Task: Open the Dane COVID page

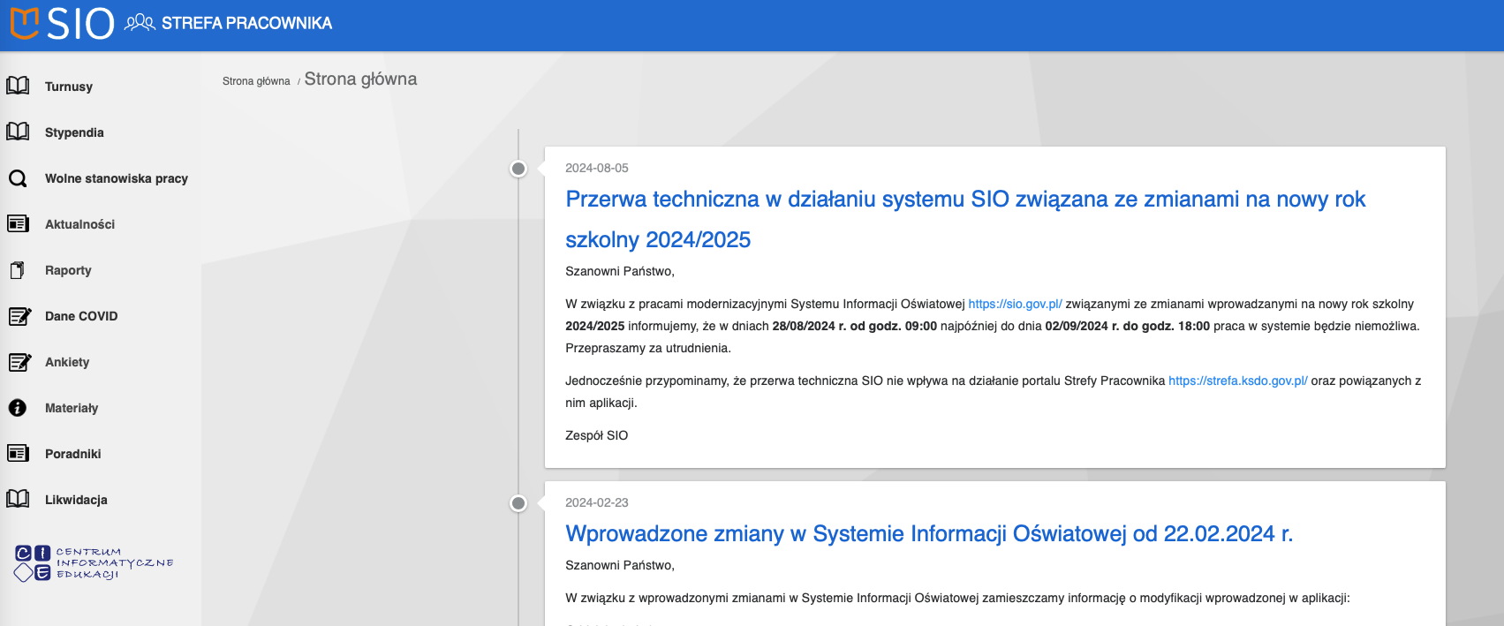Action: pyautogui.click(x=81, y=316)
